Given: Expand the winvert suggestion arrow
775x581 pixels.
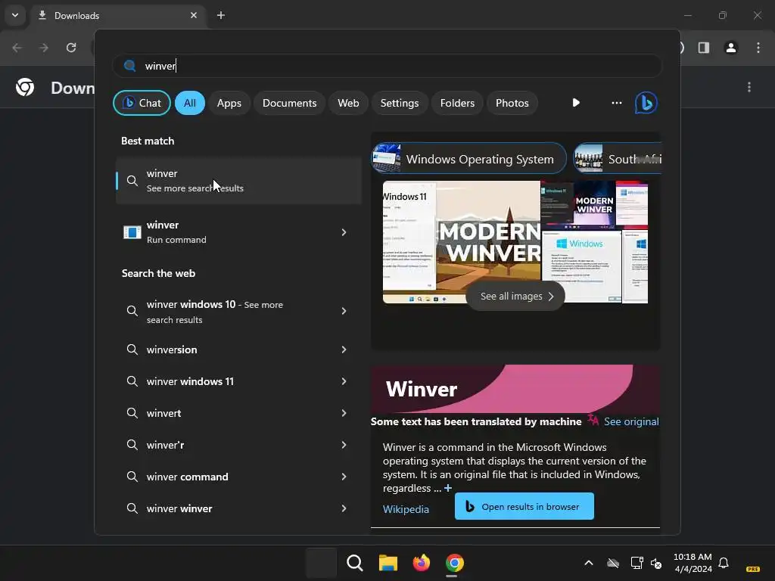Looking at the screenshot, I should click(344, 413).
